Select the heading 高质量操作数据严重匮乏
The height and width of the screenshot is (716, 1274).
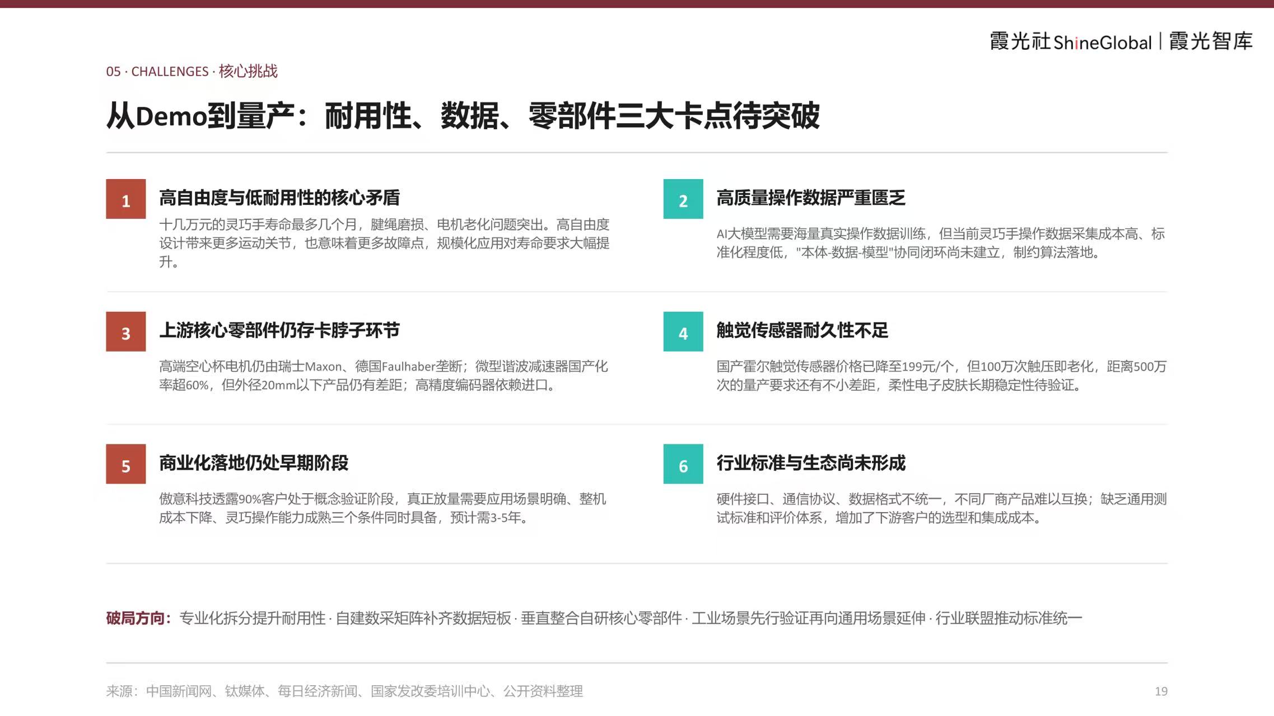(x=811, y=198)
